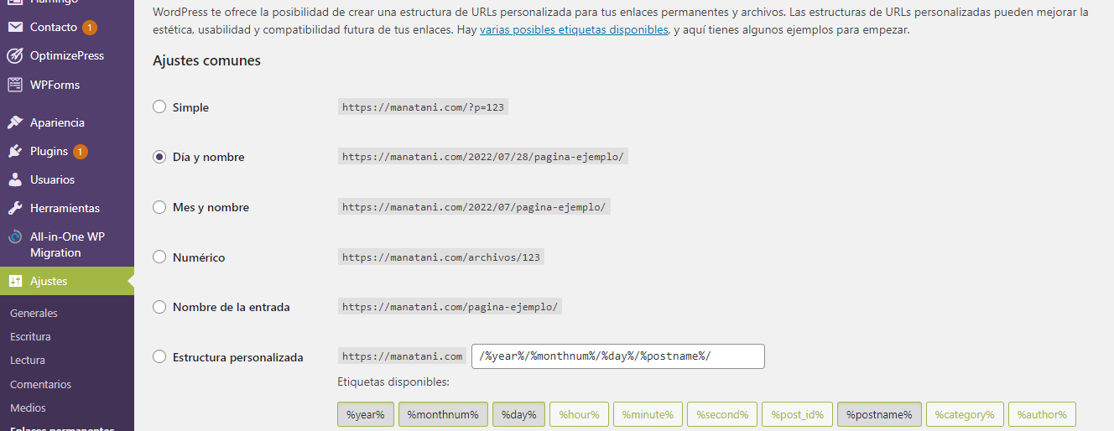Image resolution: width=1114 pixels, height=431 pixels.
Task: Choose the Mes y nombre option
Action: click(x=159, y=207)
